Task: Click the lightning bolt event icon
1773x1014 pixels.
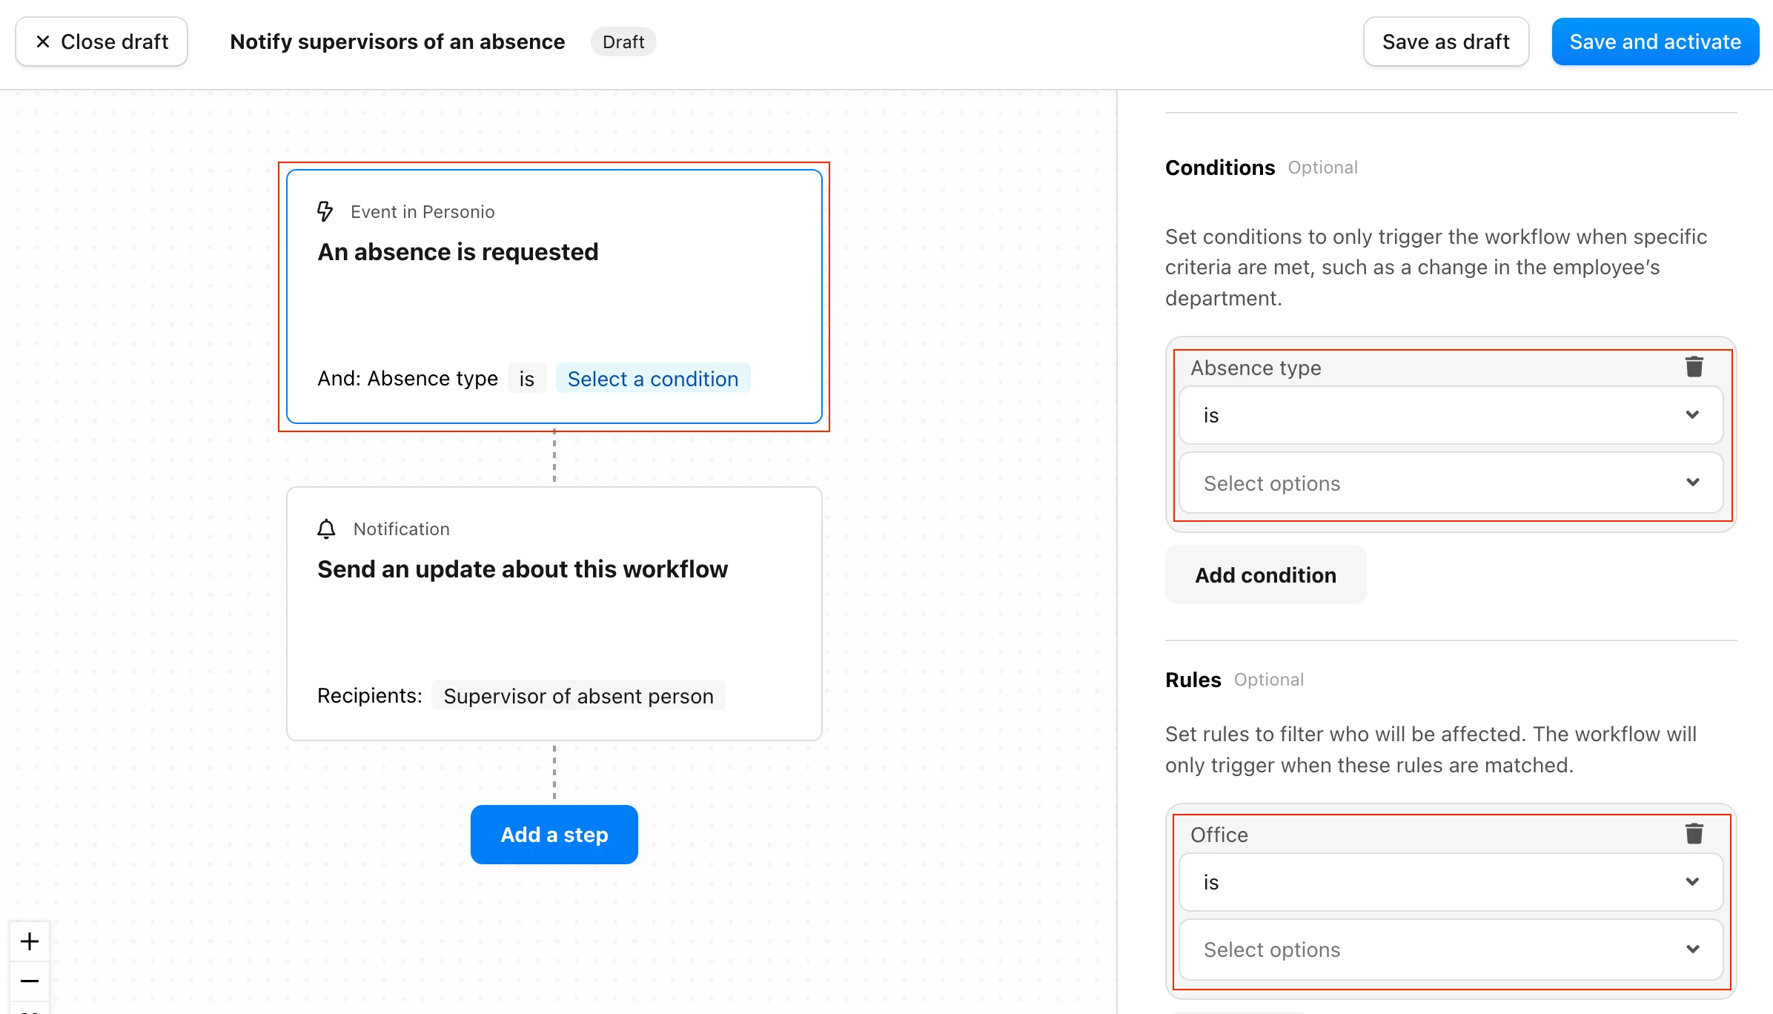Action: tap(325, 211)
